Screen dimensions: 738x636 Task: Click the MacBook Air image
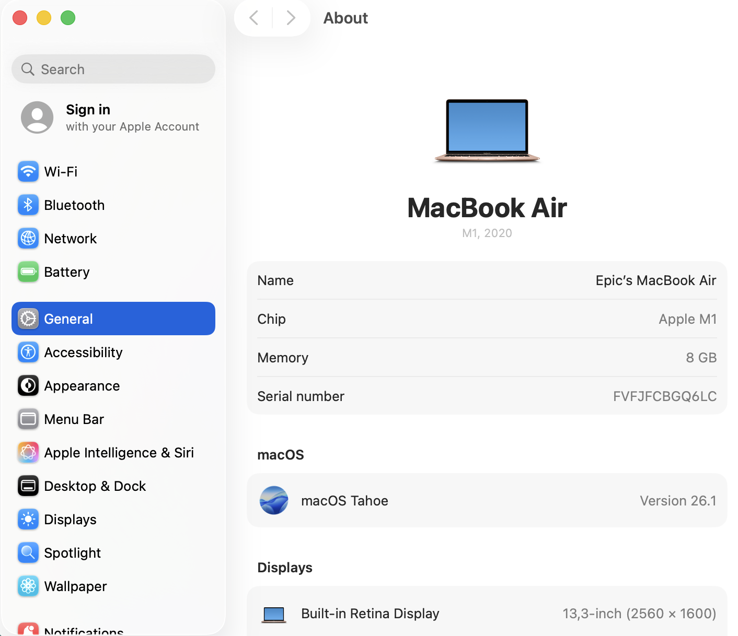click(487, 131)
